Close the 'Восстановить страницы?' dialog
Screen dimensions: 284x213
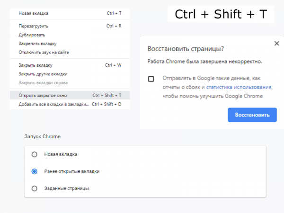click(276, 44)
